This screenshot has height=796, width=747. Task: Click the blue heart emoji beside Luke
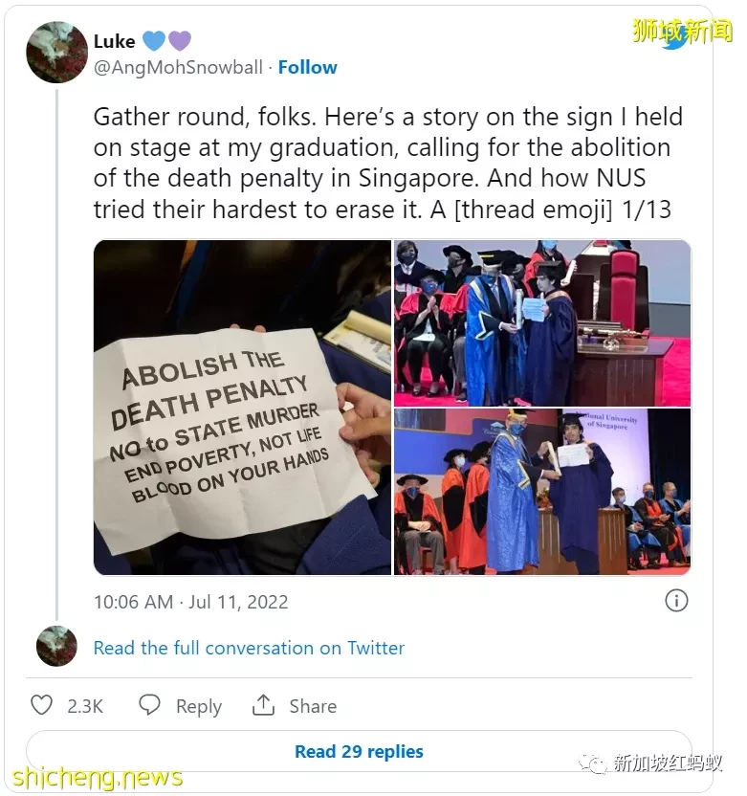tap(154, 40)
